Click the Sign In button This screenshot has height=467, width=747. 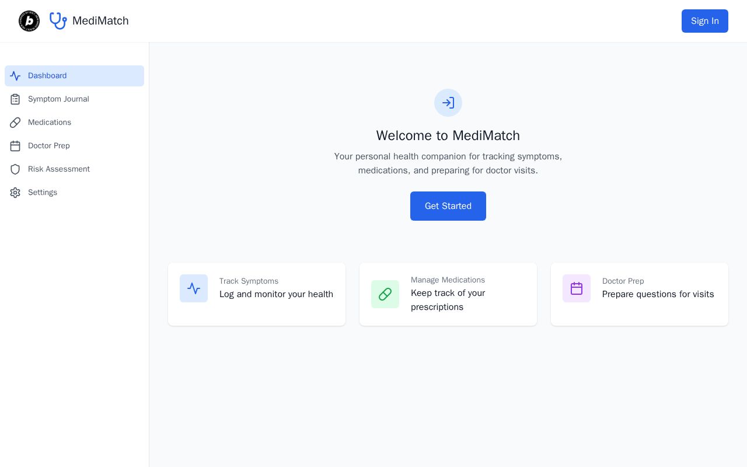click(705, 21)
